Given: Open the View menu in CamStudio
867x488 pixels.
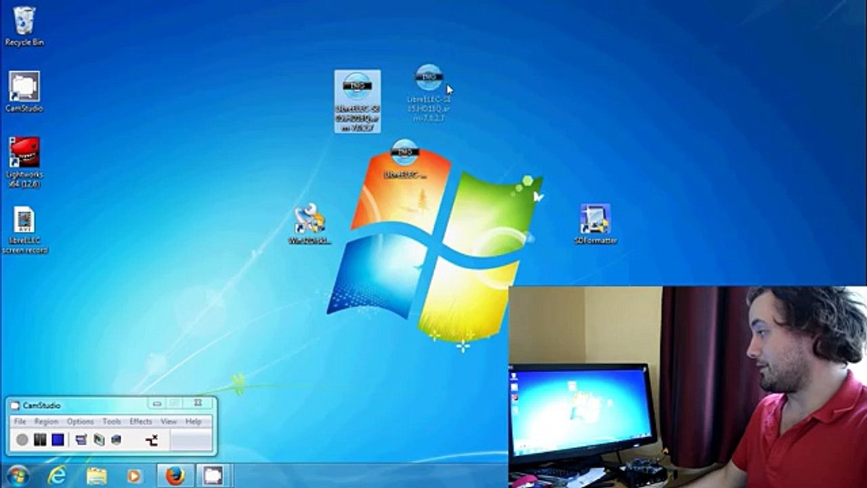Looking at the screenshot, I should click(169, 422).
